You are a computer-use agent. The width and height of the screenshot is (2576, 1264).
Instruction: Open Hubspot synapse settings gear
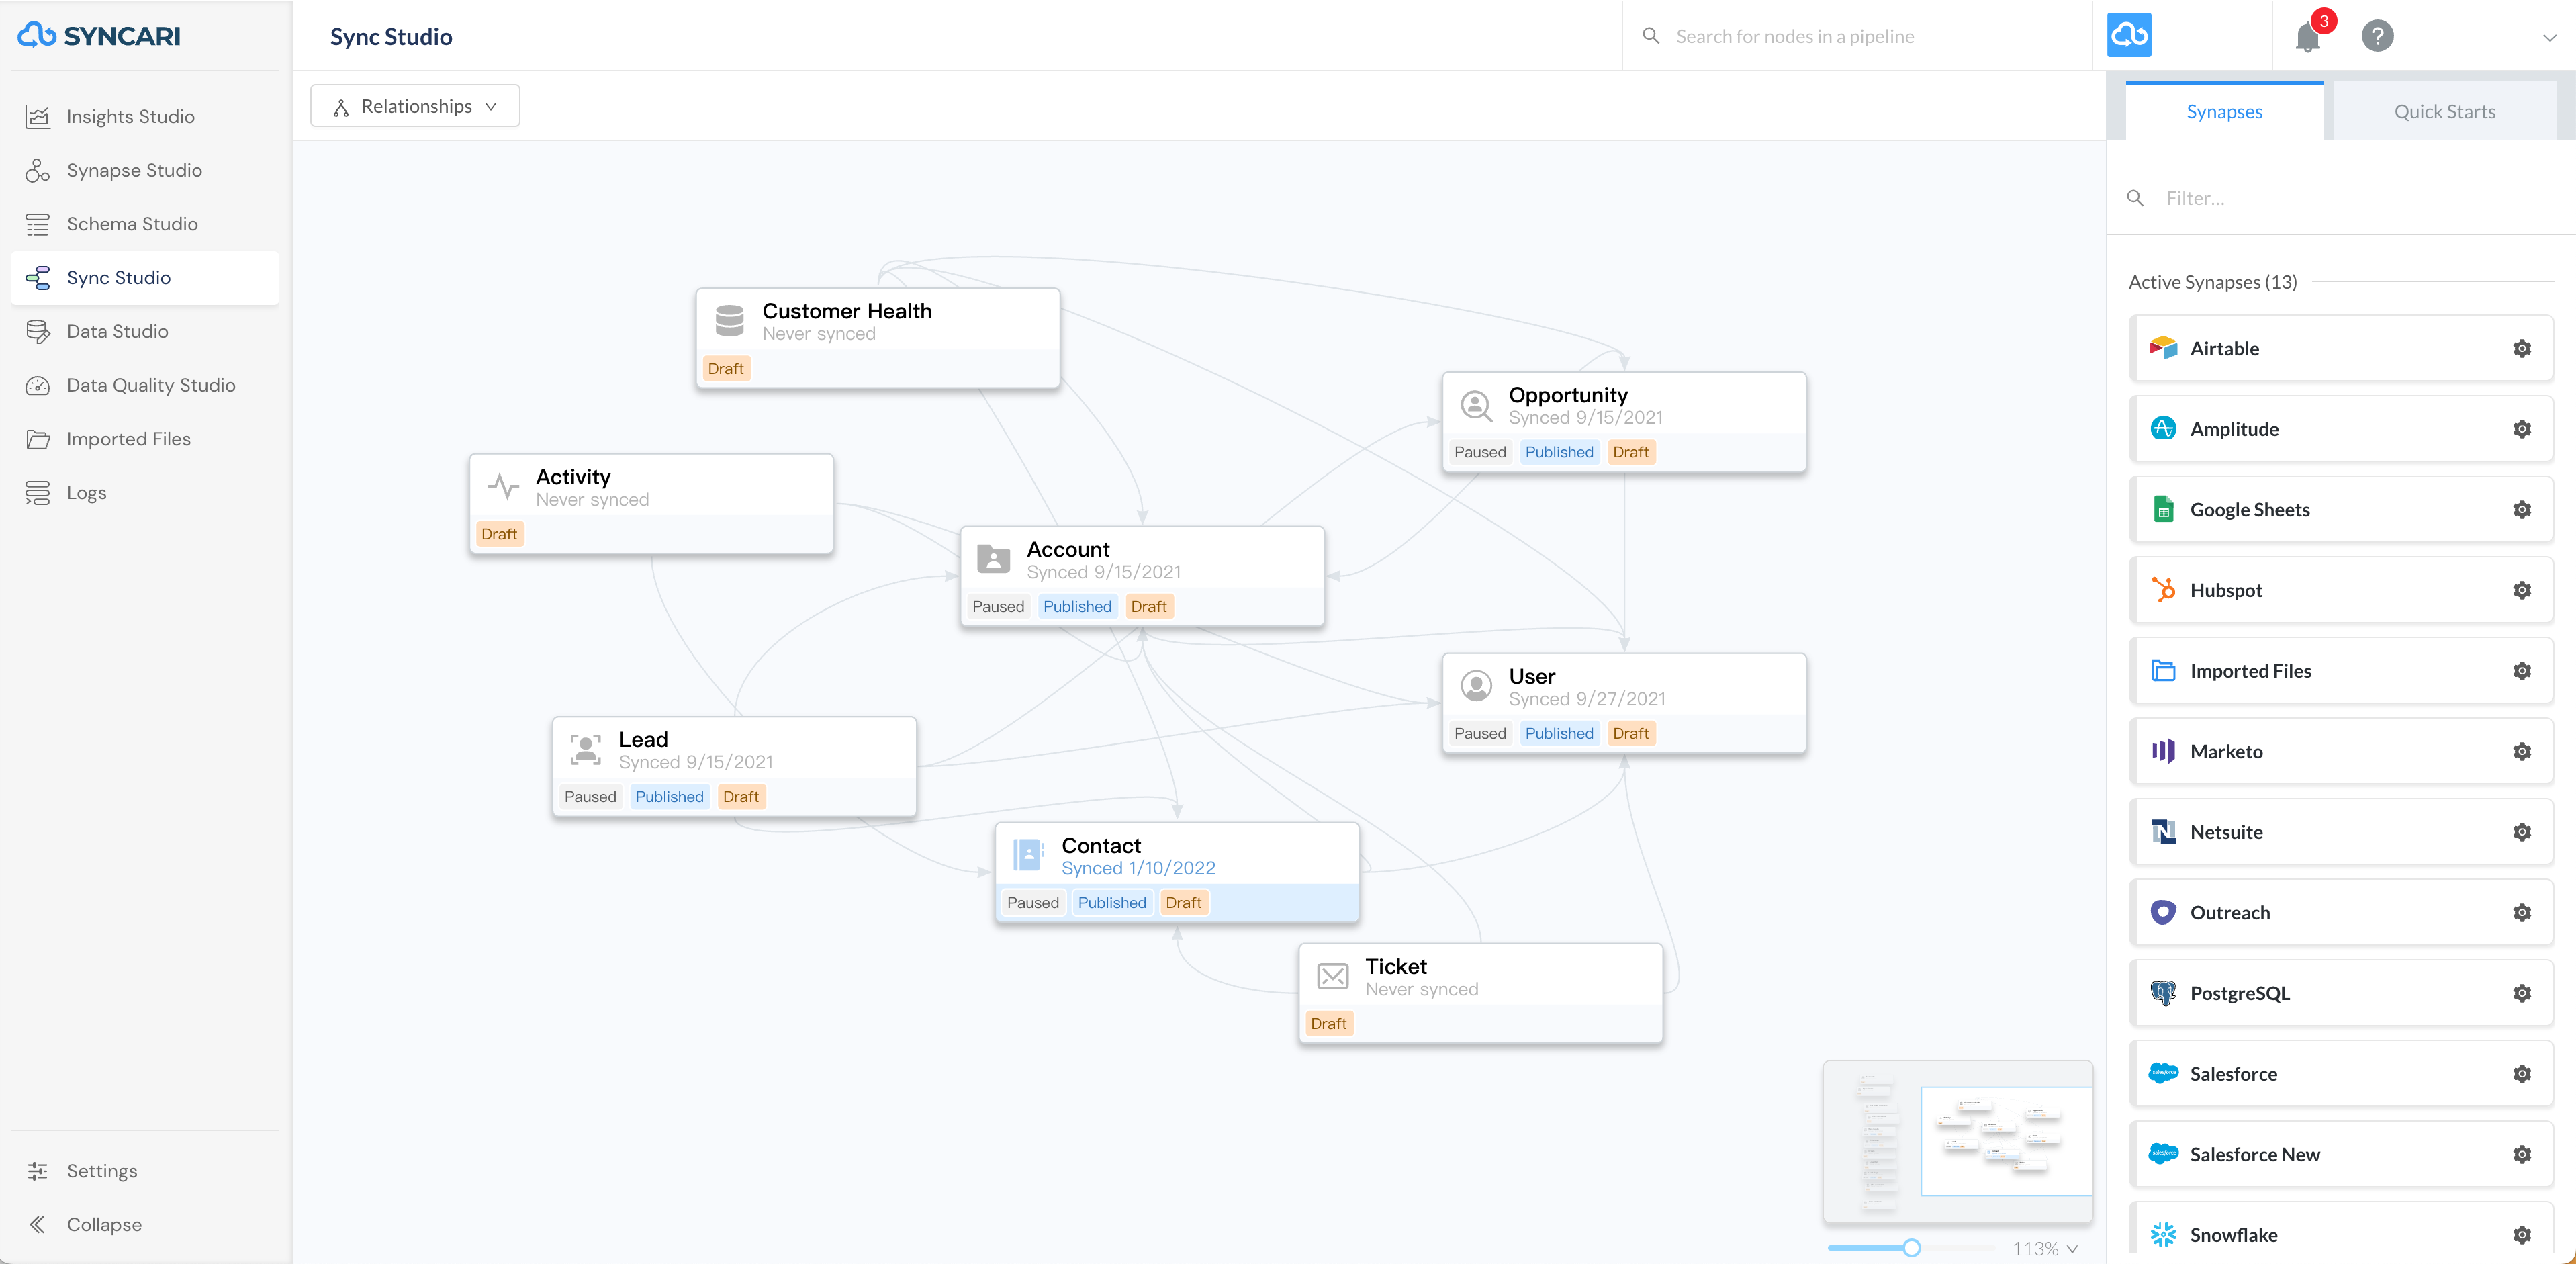click(2522, 591)
